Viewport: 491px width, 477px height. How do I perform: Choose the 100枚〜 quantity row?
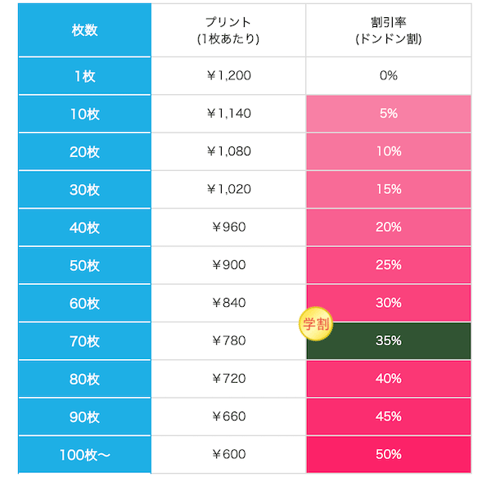tap(84, 454)
